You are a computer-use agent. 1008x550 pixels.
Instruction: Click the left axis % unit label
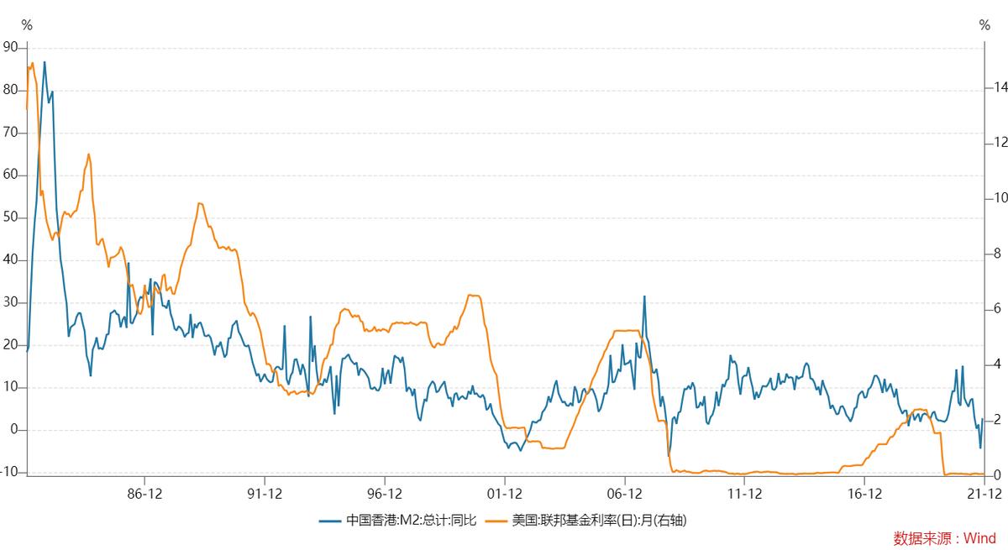tap(27, 25)
